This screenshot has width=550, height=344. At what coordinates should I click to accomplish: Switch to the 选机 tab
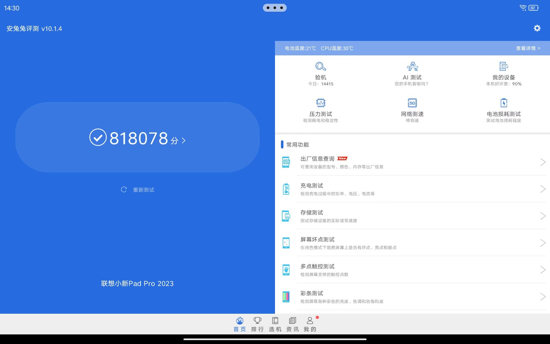275,324
